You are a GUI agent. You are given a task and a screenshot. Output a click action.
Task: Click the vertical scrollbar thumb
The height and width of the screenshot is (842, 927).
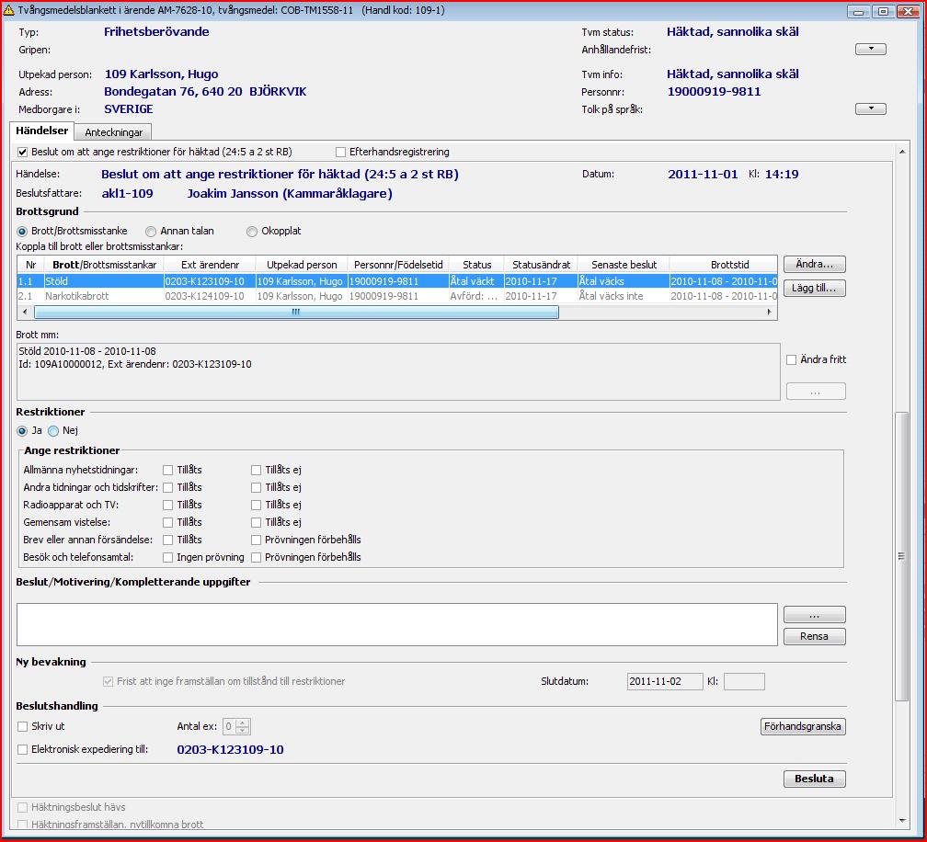901,556
